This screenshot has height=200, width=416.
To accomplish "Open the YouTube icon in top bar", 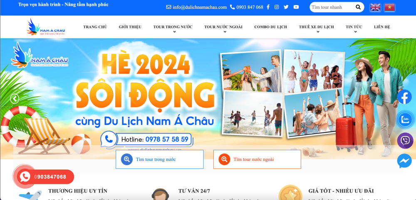I will (x=296, y=7).
